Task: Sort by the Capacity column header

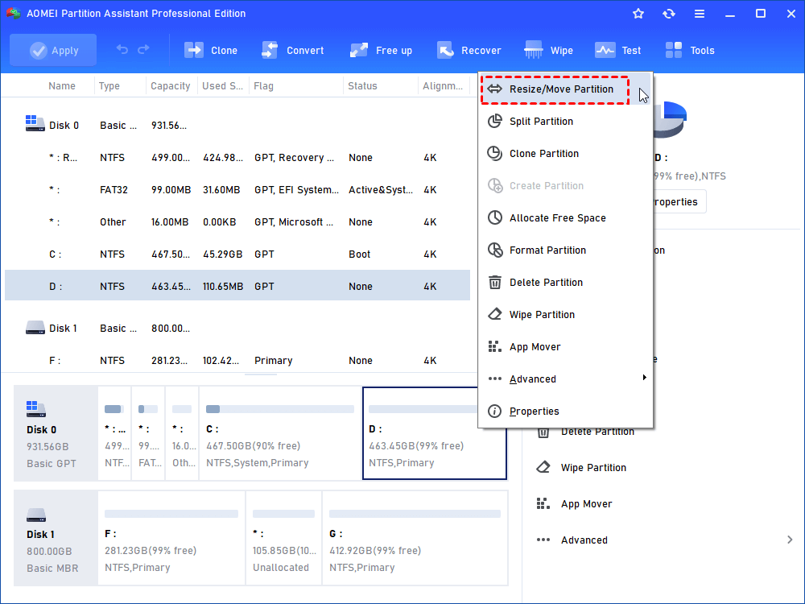Action: click(171, 86)
